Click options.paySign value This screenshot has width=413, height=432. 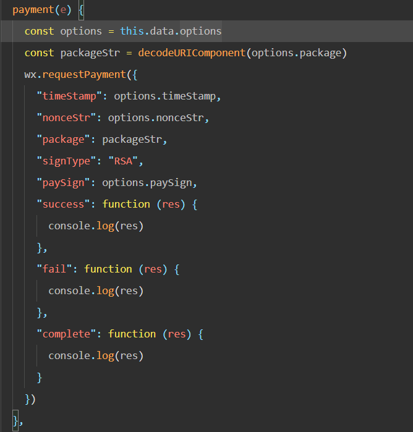pos(147,183)
